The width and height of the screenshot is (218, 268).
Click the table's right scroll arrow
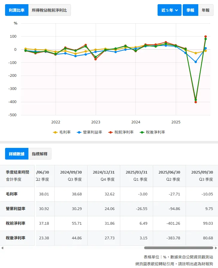[216, 248]
